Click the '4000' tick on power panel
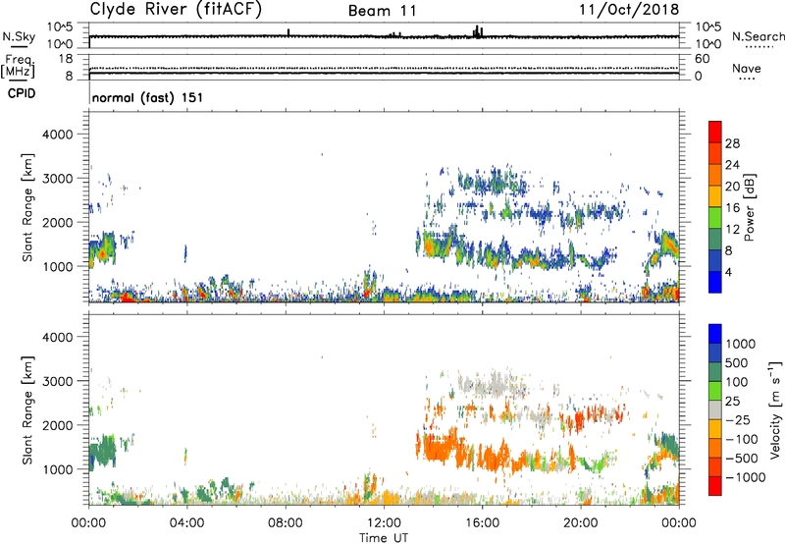Viewport: 785px width, 544px height. (x=58, y=135)
